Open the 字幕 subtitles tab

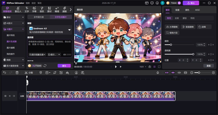(34, 10)
